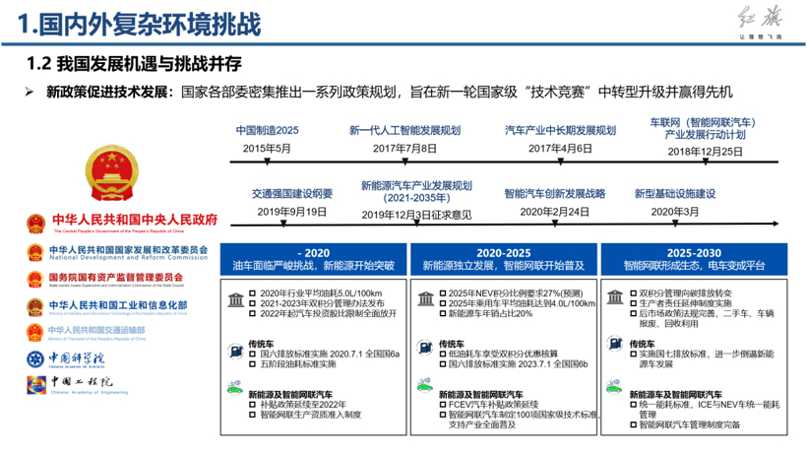Click the timeline marker under 2019年9月19日

[283, 224]
